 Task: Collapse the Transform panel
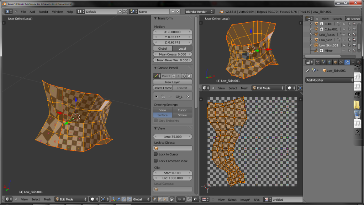(155, 18)
